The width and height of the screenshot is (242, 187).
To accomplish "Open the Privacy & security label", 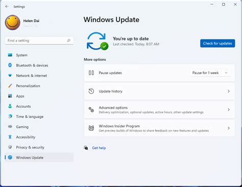I will [x=30, y=147].
